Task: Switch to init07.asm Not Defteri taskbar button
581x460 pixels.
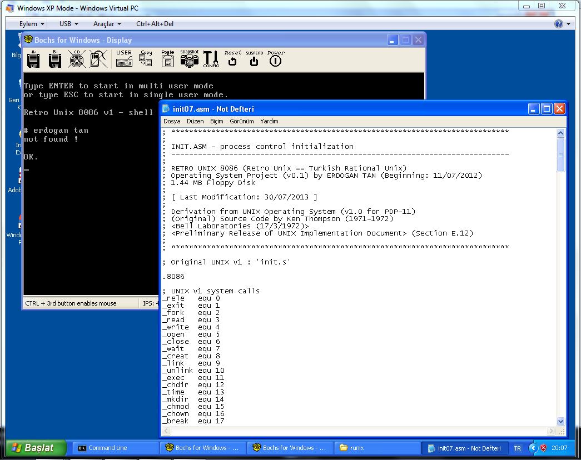Action: (x=465, y=448)
